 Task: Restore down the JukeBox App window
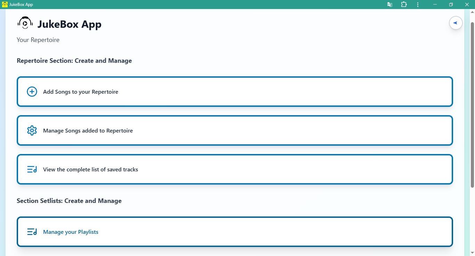coord(451,5)
